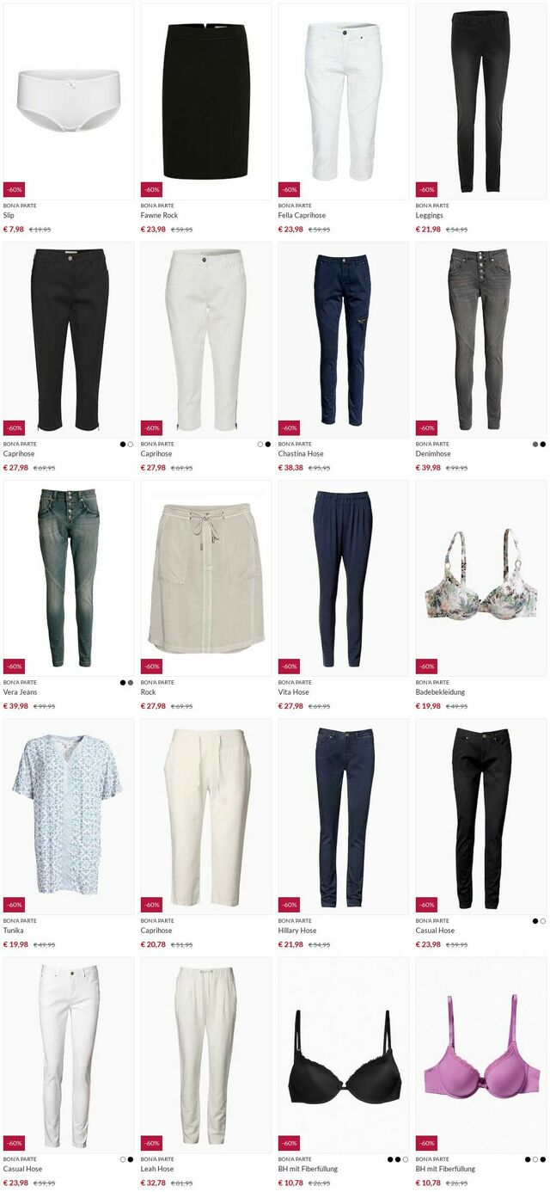Pick the gray swatch for the Denimhose
This screenshot has height=1192, width=550.
535,444
